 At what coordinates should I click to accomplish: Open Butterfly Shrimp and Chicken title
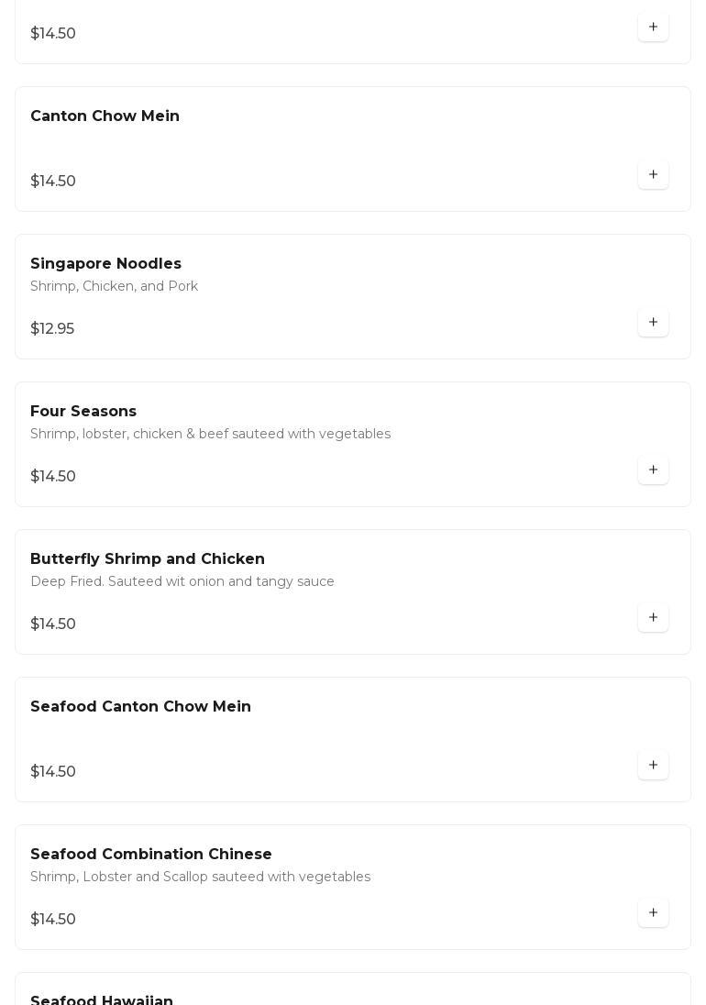pyautogui.click(x=148, y=559)
